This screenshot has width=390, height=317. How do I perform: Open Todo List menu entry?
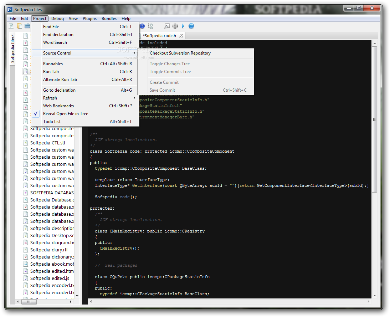click(x=52, y=122)
